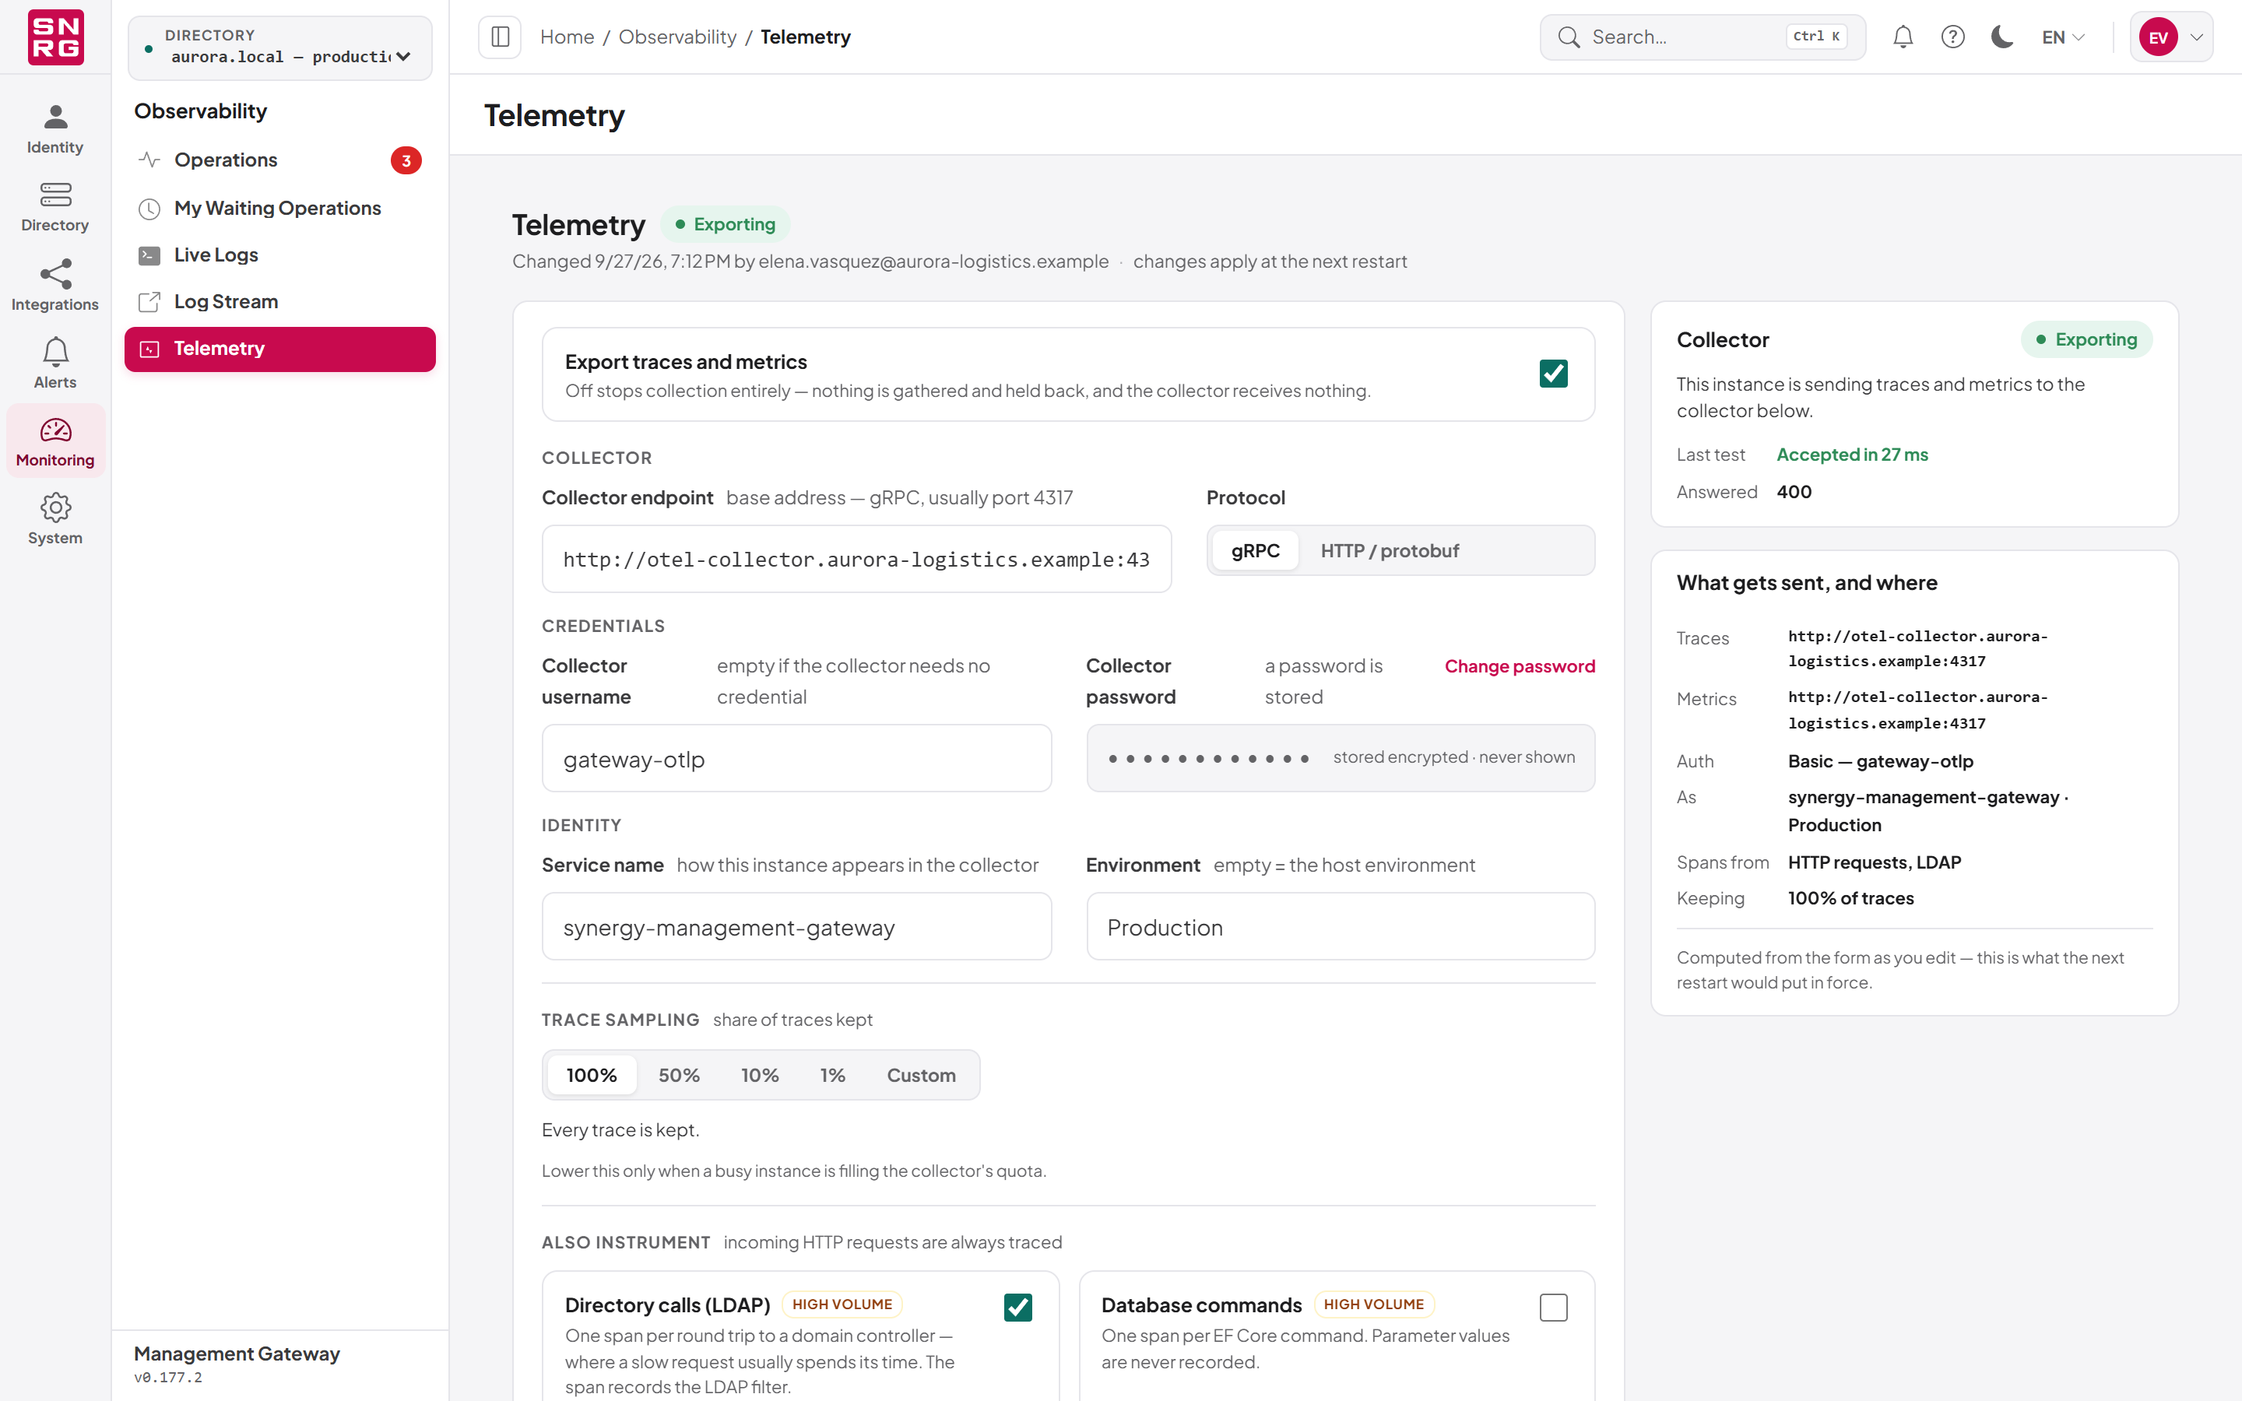Click the EV user avatar
Viewport: 2242px width, 1401px height.
pos(2159,37)
